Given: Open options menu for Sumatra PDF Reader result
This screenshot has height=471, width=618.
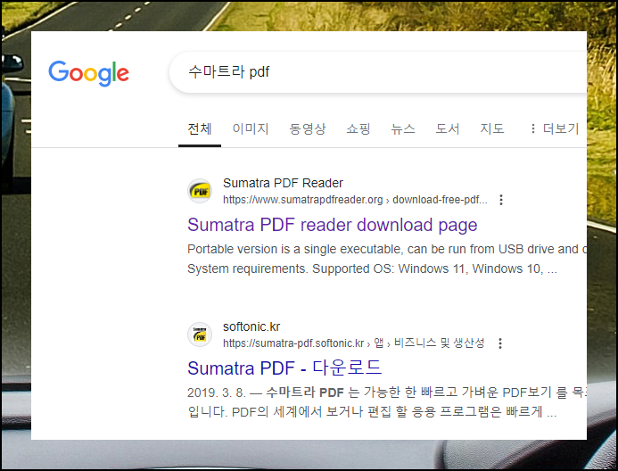Looking at the screenshot, I should point(501,200).
